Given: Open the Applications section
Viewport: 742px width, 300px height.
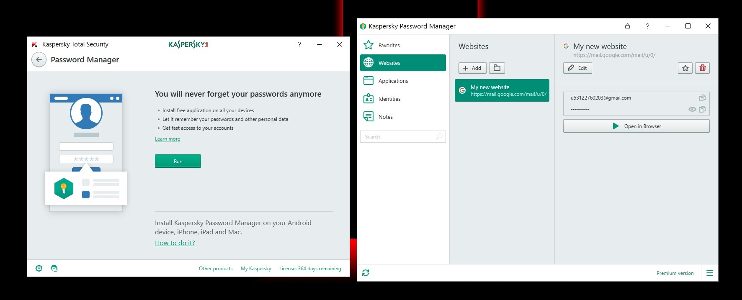Looking at the screenshot, I should (403, 81).
